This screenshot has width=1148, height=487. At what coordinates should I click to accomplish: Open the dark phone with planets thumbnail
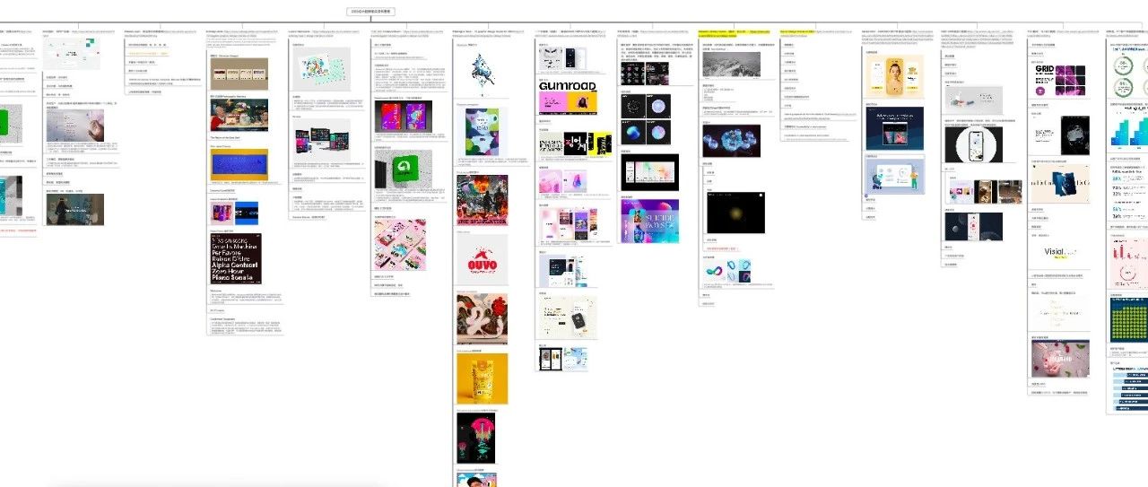coord(973,227)
